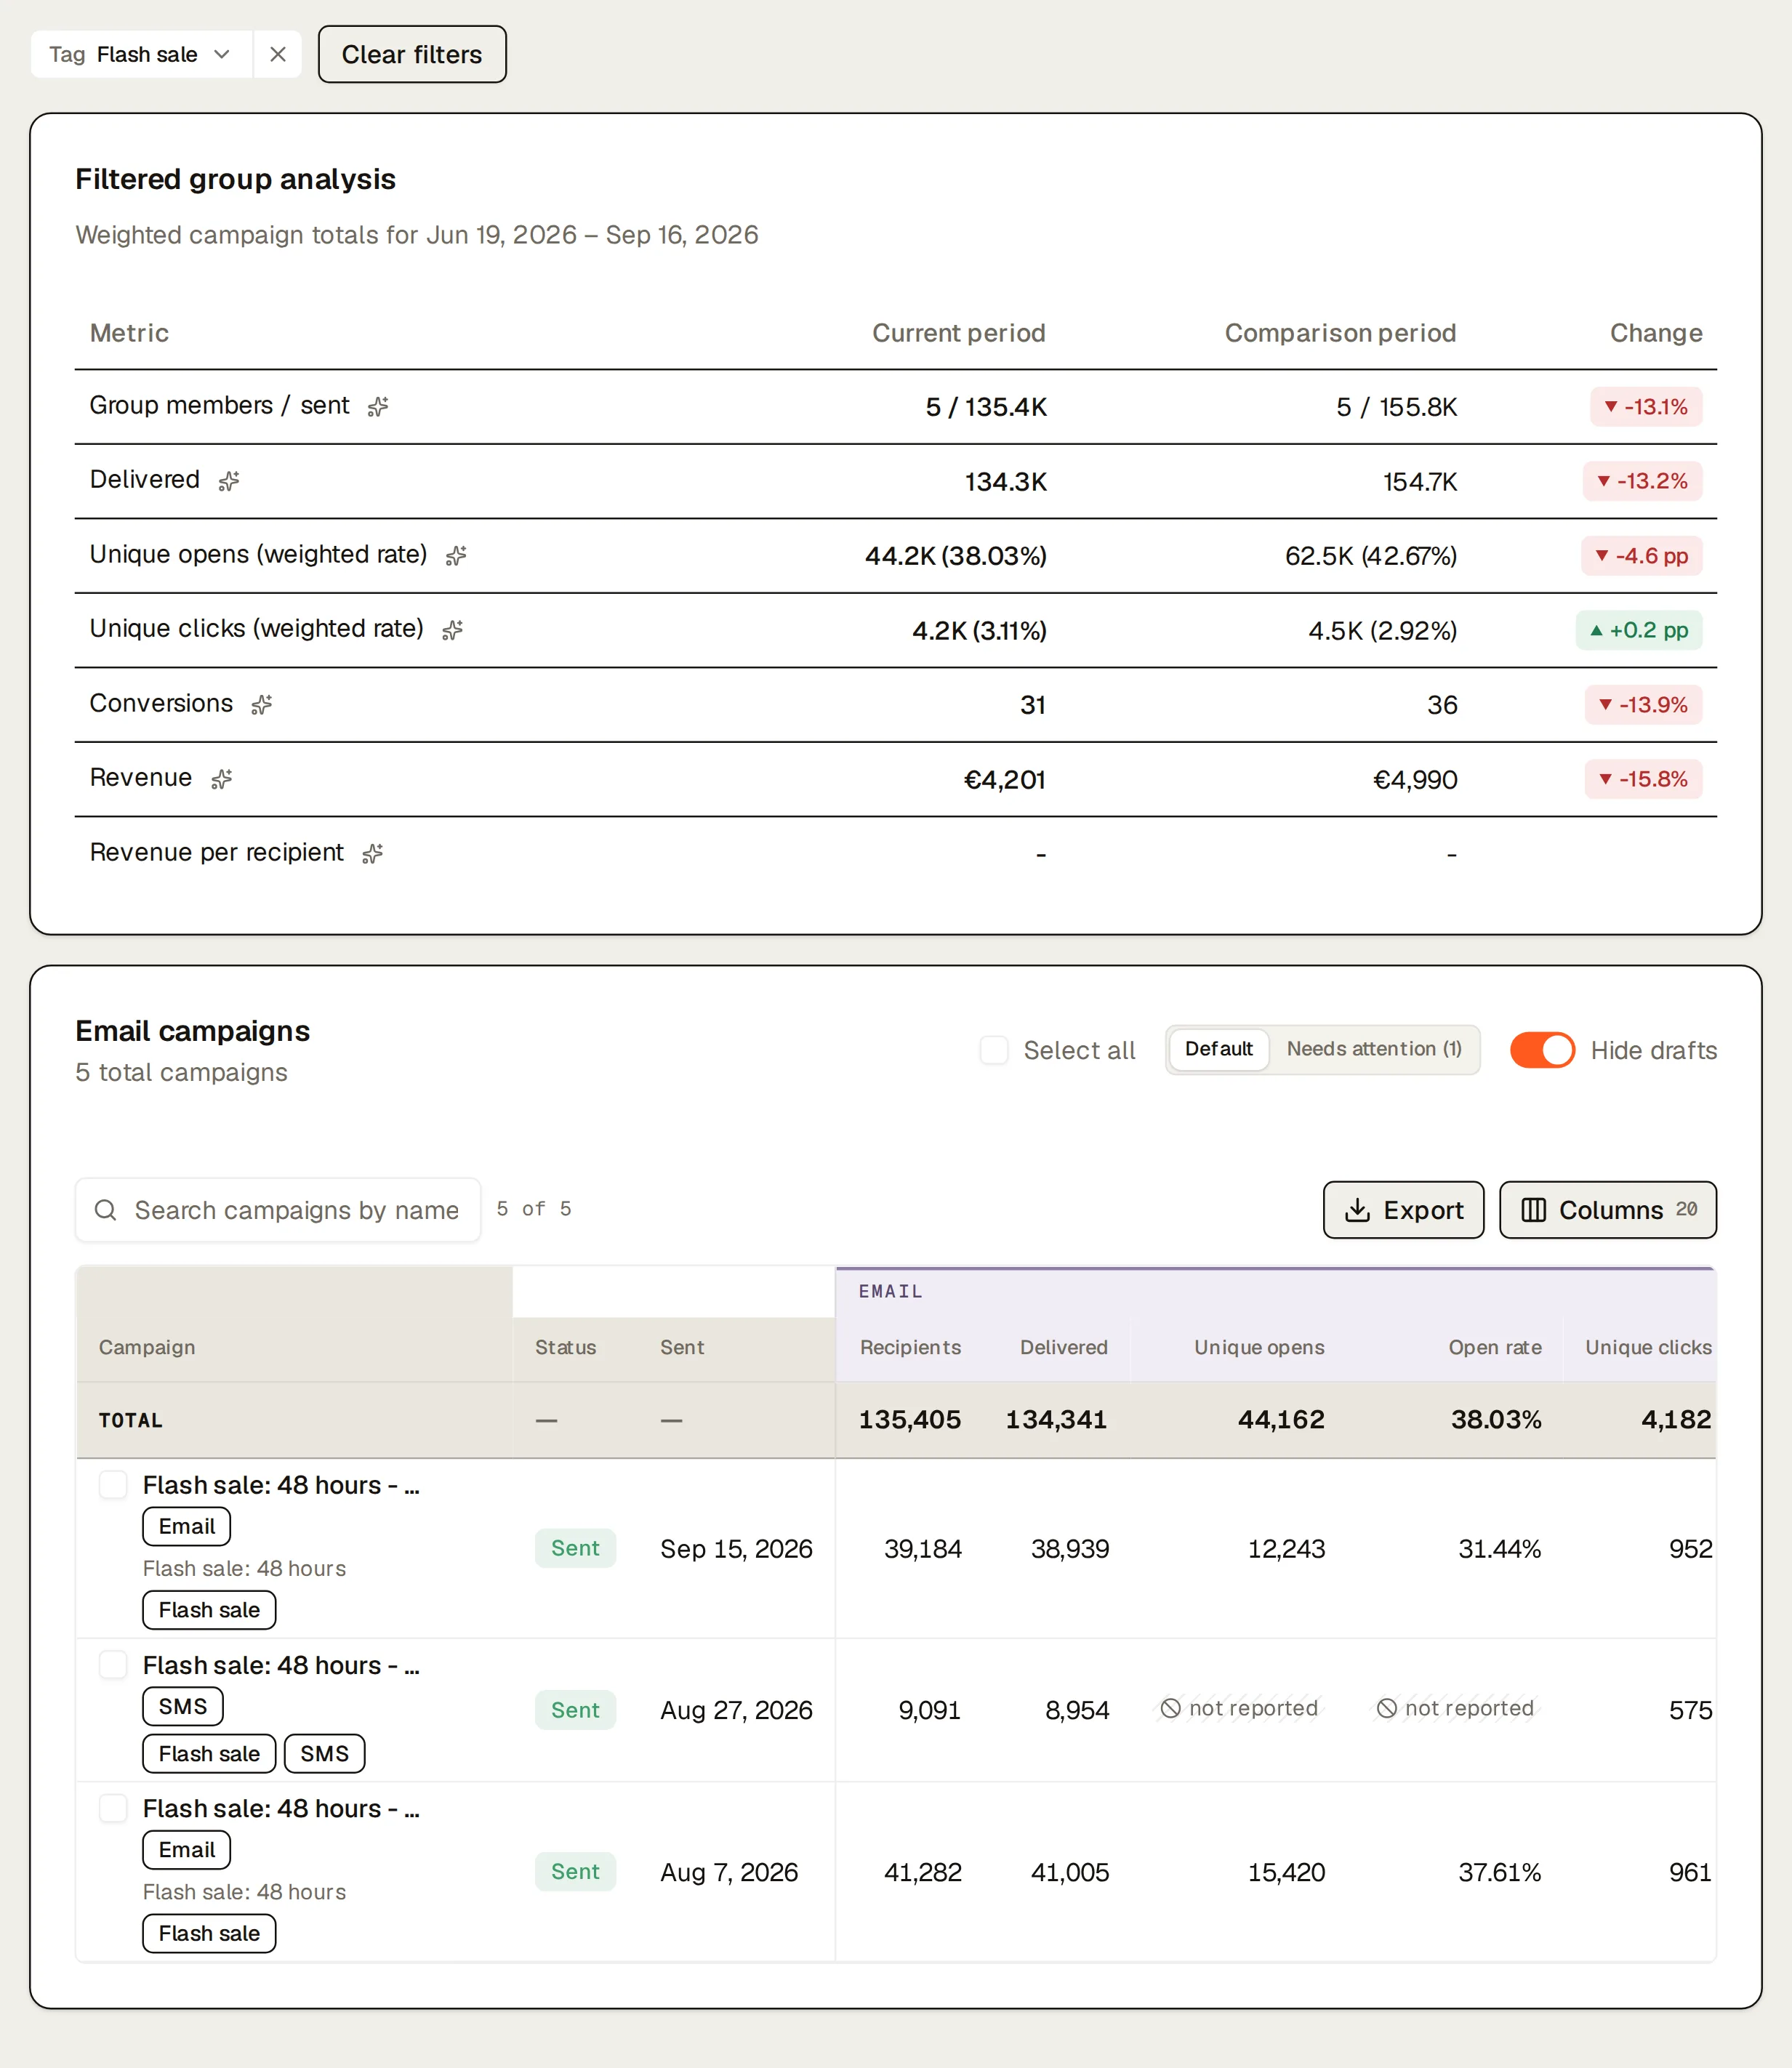Click the first SMS tag on Aug 27 campaign
This screenshot has width=1792, height=2068.
pyautogui.click(x=183, y=1706)
